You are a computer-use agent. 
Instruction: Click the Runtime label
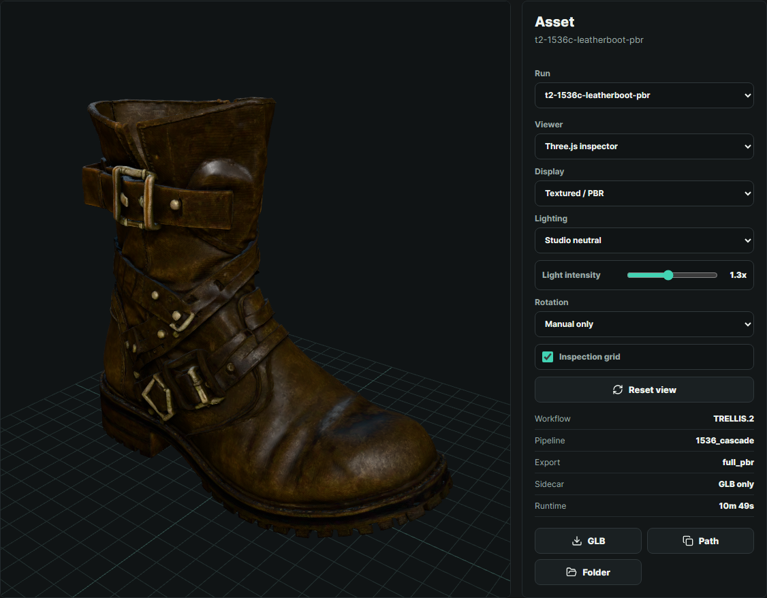point(550,505)
